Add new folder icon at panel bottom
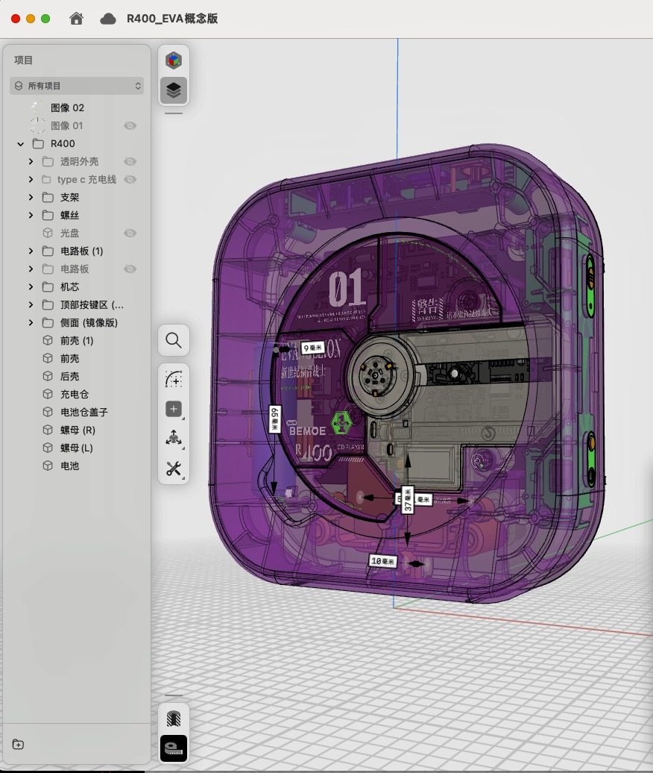This screenshot has height=773, width=653. tap(18, 745)
